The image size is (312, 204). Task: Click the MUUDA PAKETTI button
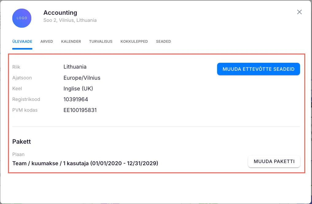click(274, 162)
